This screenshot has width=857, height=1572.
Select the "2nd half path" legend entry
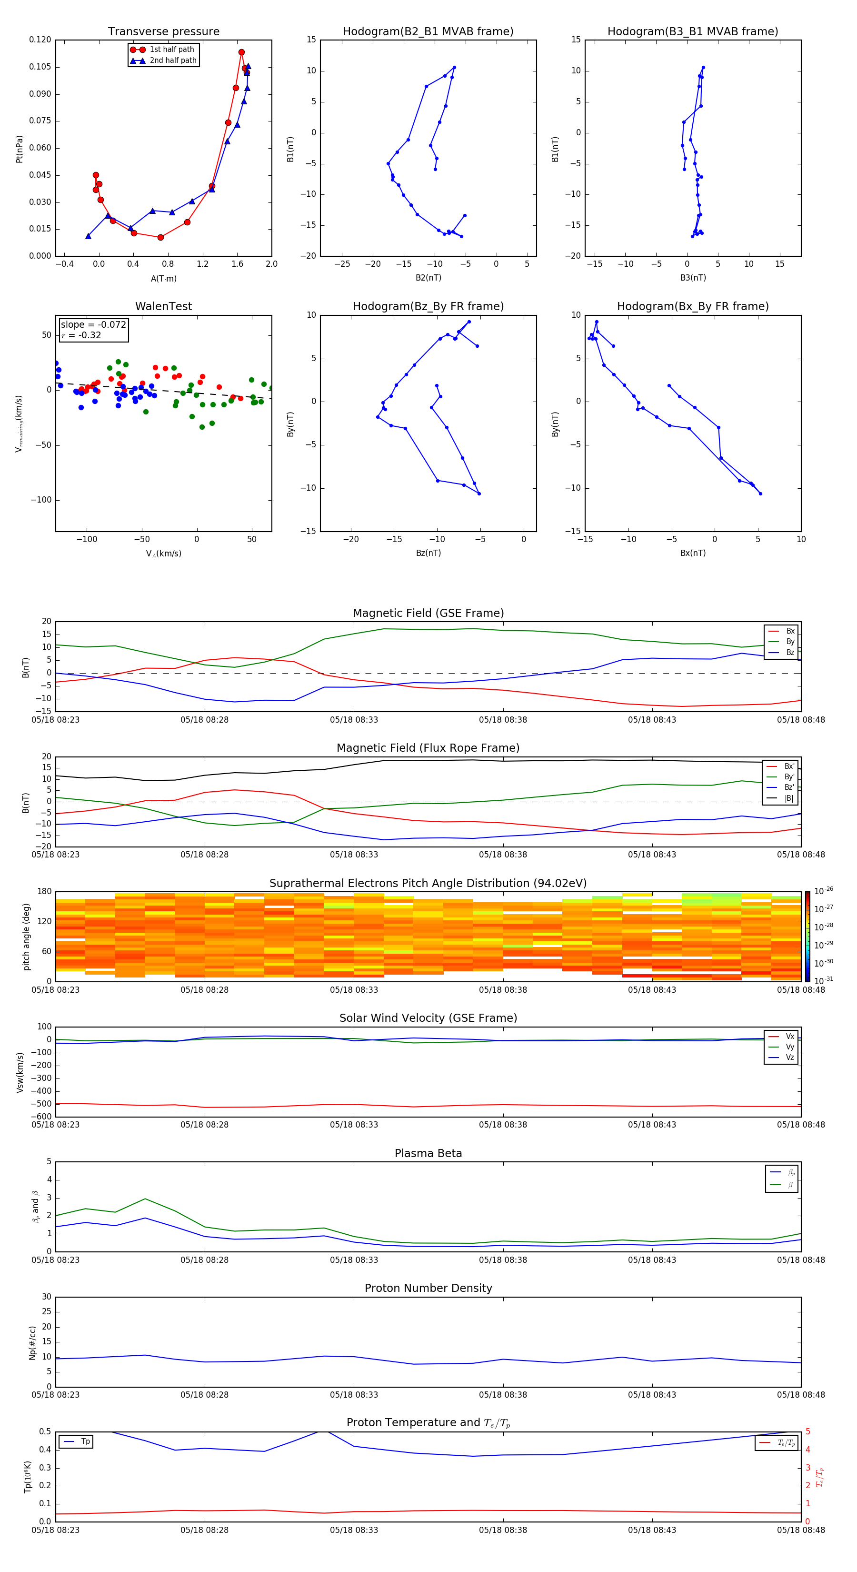163,60
